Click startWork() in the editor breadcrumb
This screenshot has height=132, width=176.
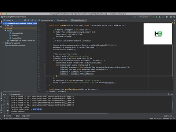(62, 91)
